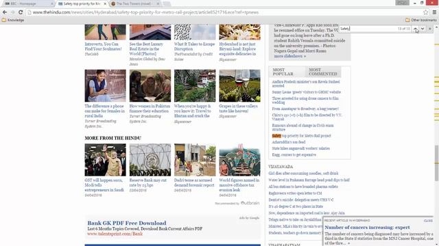The image size is (439, 246).
Task: Open See the Best Luxury Real Estate link
Action: (146, 49)
